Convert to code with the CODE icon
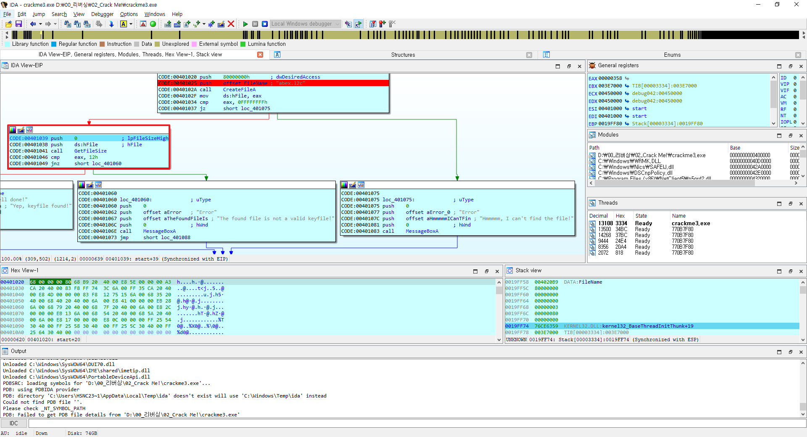The height and width of the screenshot is (437, 807). 168,24
